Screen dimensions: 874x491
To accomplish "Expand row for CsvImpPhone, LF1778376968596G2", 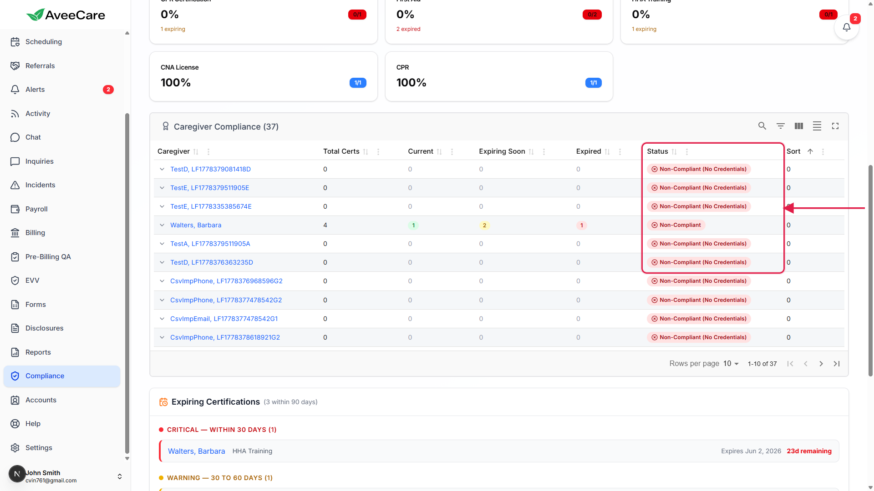I will pos(162,281).
